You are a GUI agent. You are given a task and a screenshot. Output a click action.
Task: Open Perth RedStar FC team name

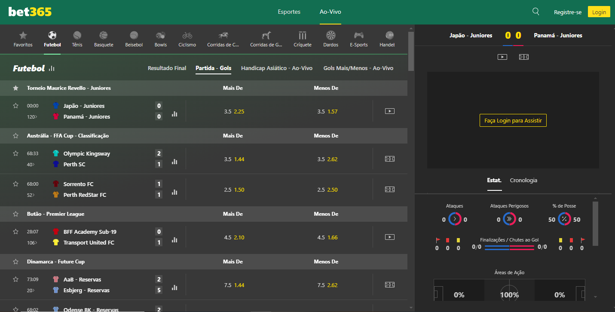click(x=85, y=195)
